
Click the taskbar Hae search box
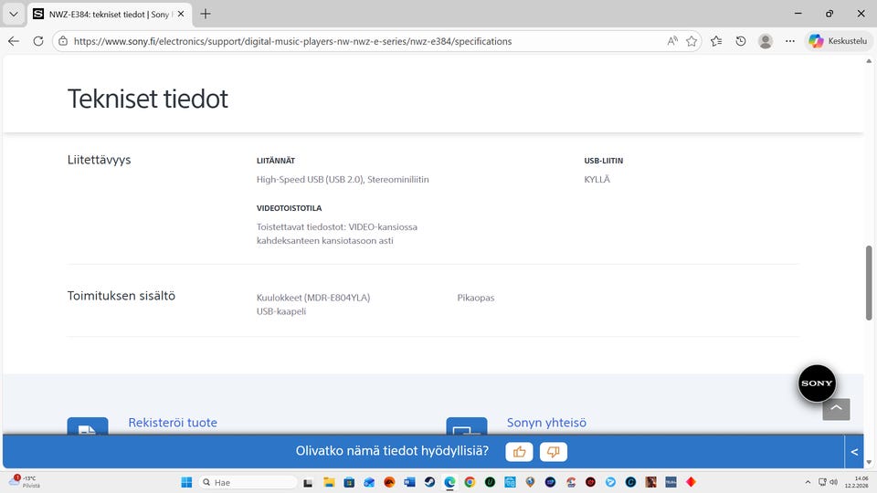(248, 482)
